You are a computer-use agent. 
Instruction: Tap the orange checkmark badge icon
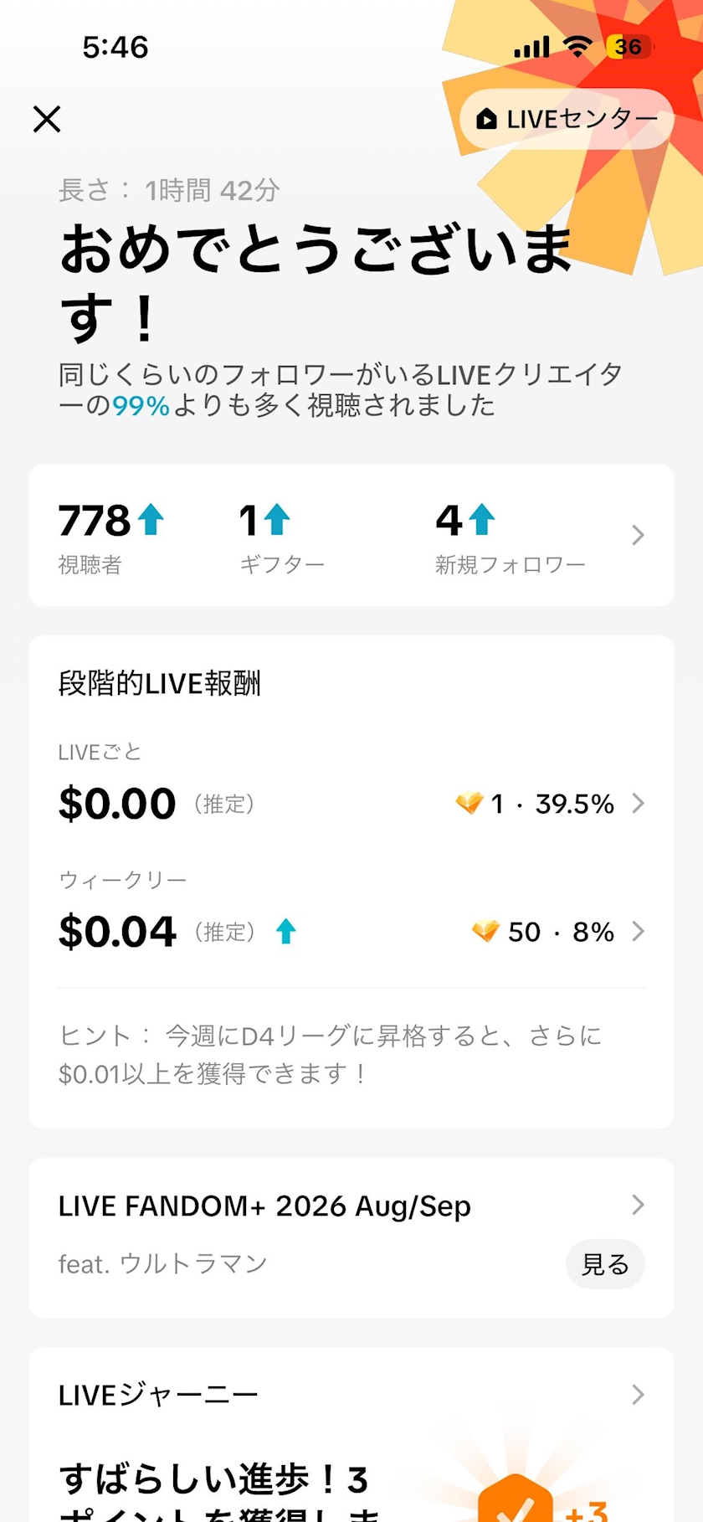(515, 1500)
